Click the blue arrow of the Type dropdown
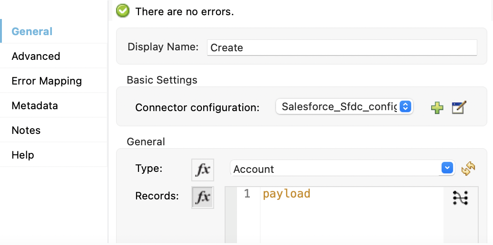The height and width of the screenshot is (245, 493). (447, 169)
